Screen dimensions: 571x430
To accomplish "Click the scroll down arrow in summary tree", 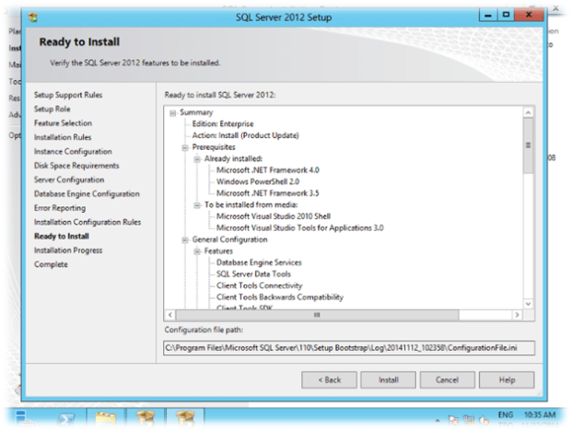I will point(528,303).
